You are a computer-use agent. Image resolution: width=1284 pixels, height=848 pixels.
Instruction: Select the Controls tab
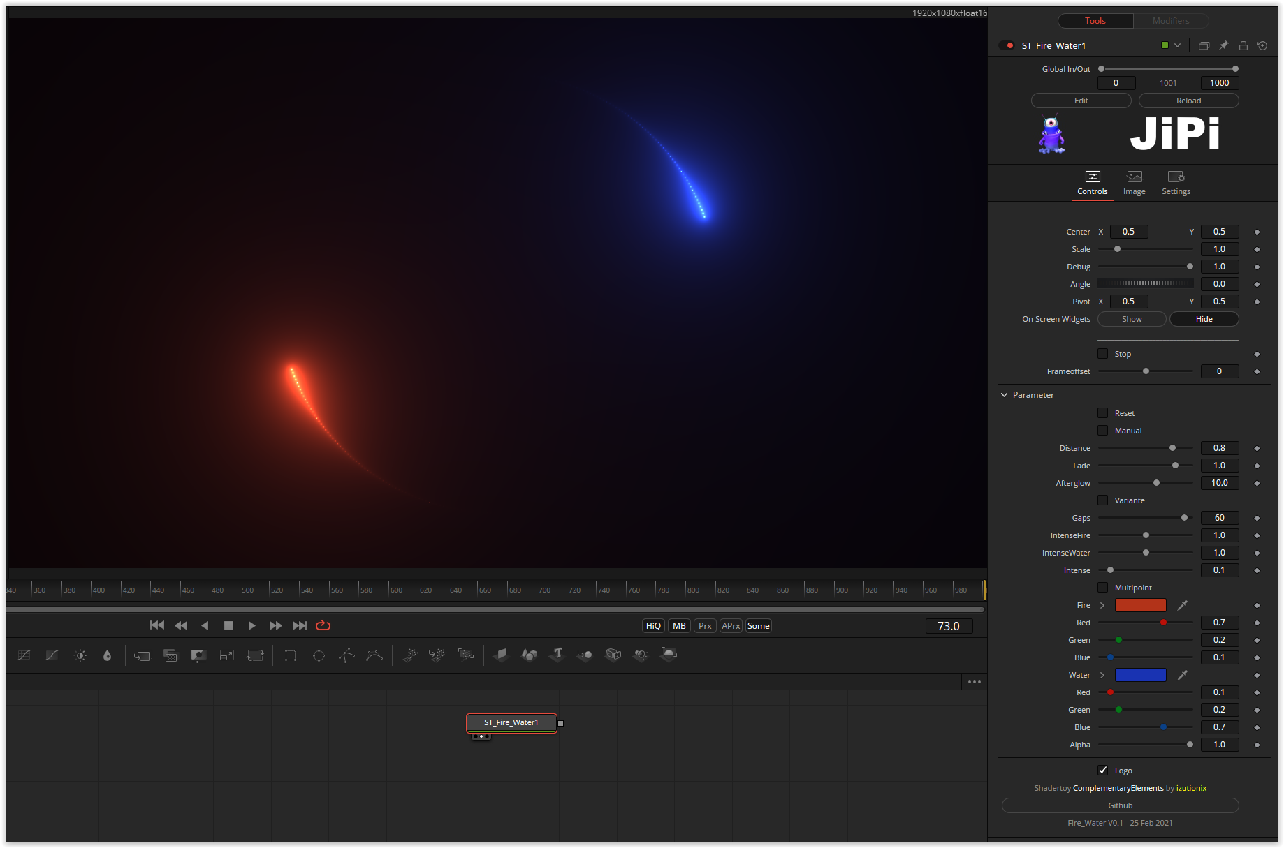1093,183
